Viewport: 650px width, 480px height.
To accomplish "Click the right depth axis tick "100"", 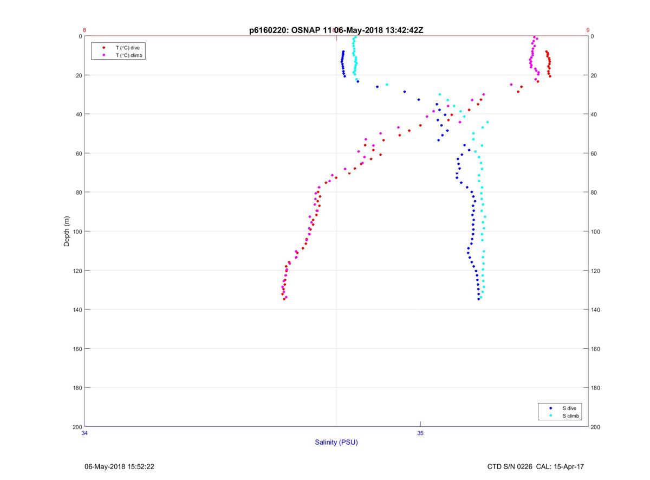I will coord(595,232).
